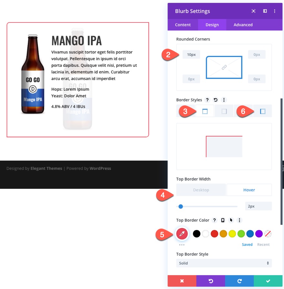Select Hover tab for border width

(x=249, y=190)
